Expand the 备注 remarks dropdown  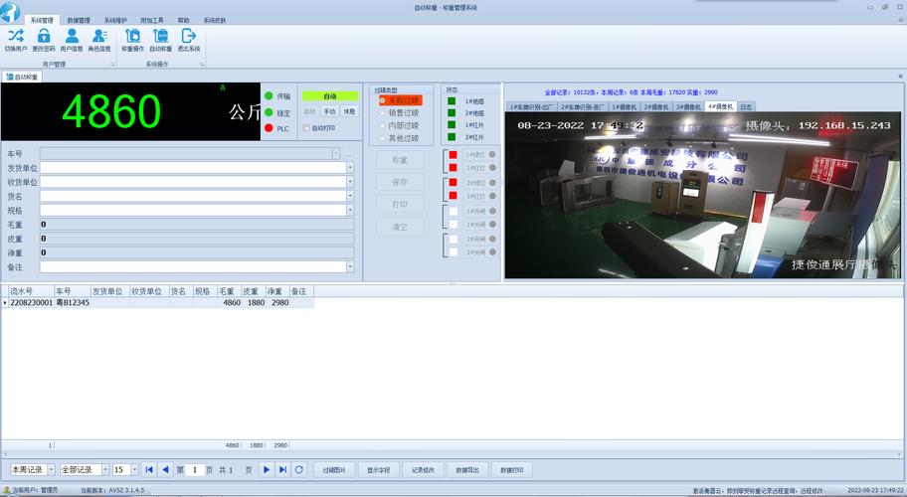[x=350, y=266]
